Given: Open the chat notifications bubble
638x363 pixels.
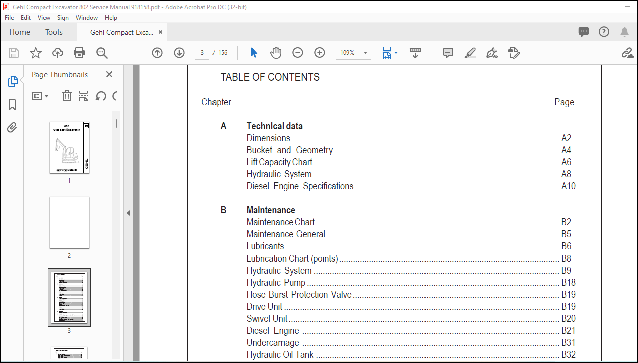Looking at the screenshot, I should 584,32.
